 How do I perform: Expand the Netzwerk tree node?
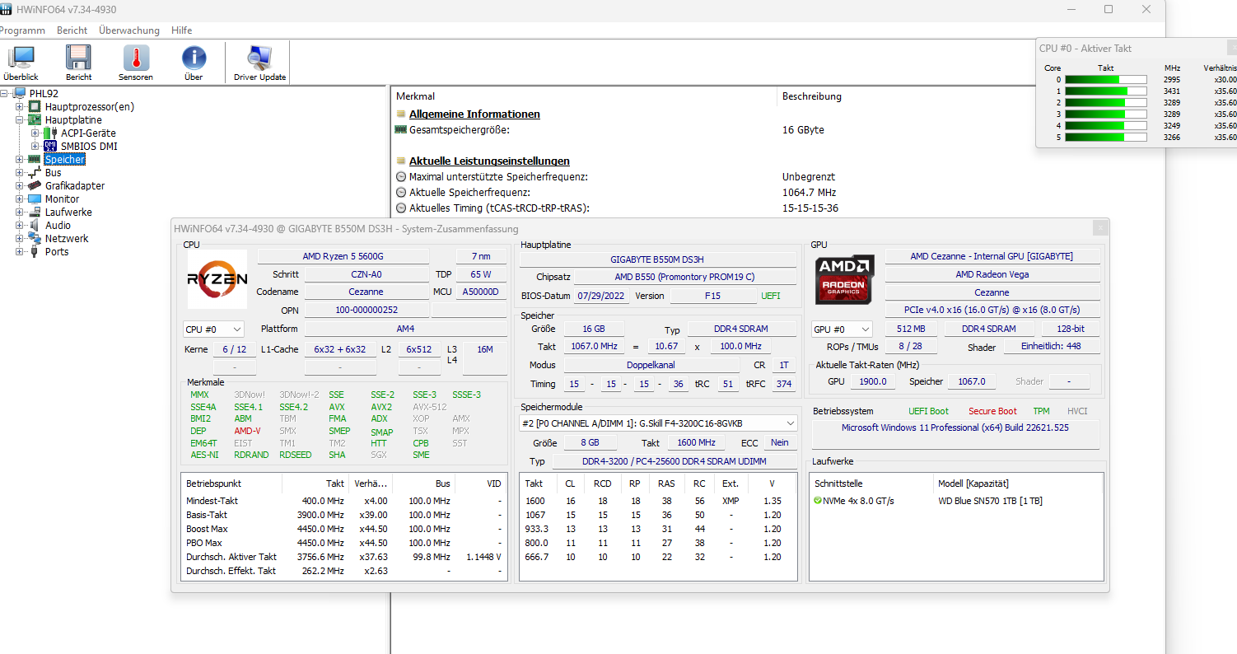(x=20, y=238)
